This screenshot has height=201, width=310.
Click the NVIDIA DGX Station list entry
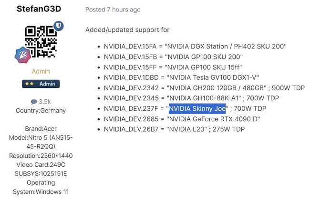(x=195, y=47)
